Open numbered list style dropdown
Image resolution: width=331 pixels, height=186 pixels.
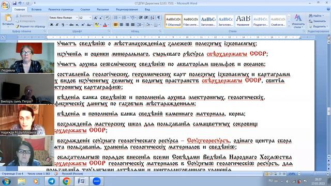128,18
